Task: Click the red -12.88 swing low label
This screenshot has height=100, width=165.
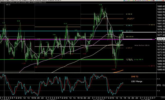Action: (23, 63)
